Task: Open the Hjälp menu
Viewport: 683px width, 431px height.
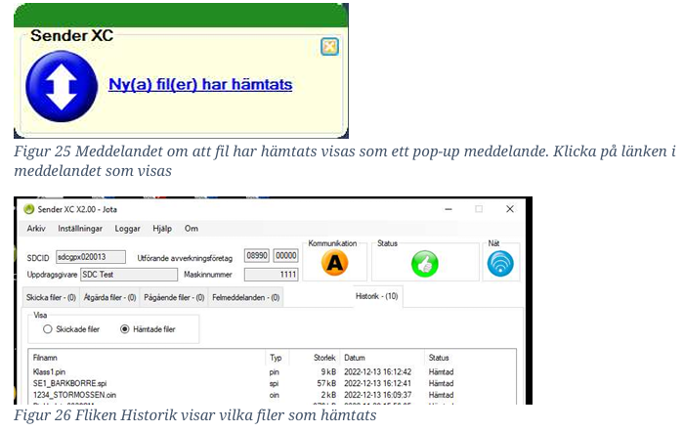Action: [x=162, y=229]
